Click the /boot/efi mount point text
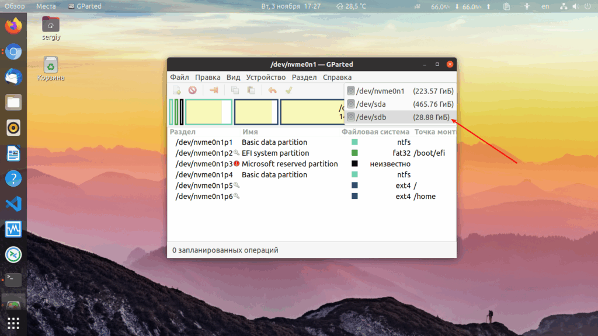This screenshot has height=336, width=598. click(x=429, y=153)
